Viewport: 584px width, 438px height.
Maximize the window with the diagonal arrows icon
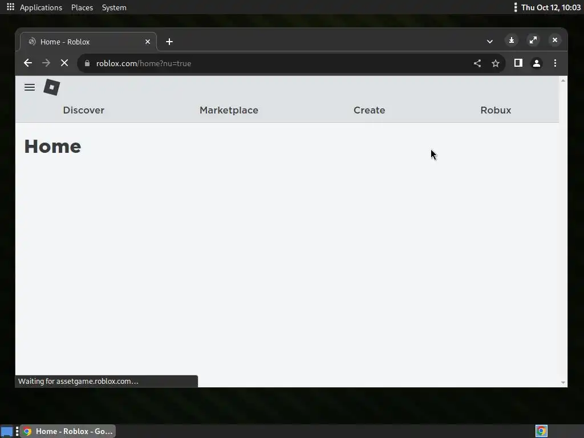(533, 40)
